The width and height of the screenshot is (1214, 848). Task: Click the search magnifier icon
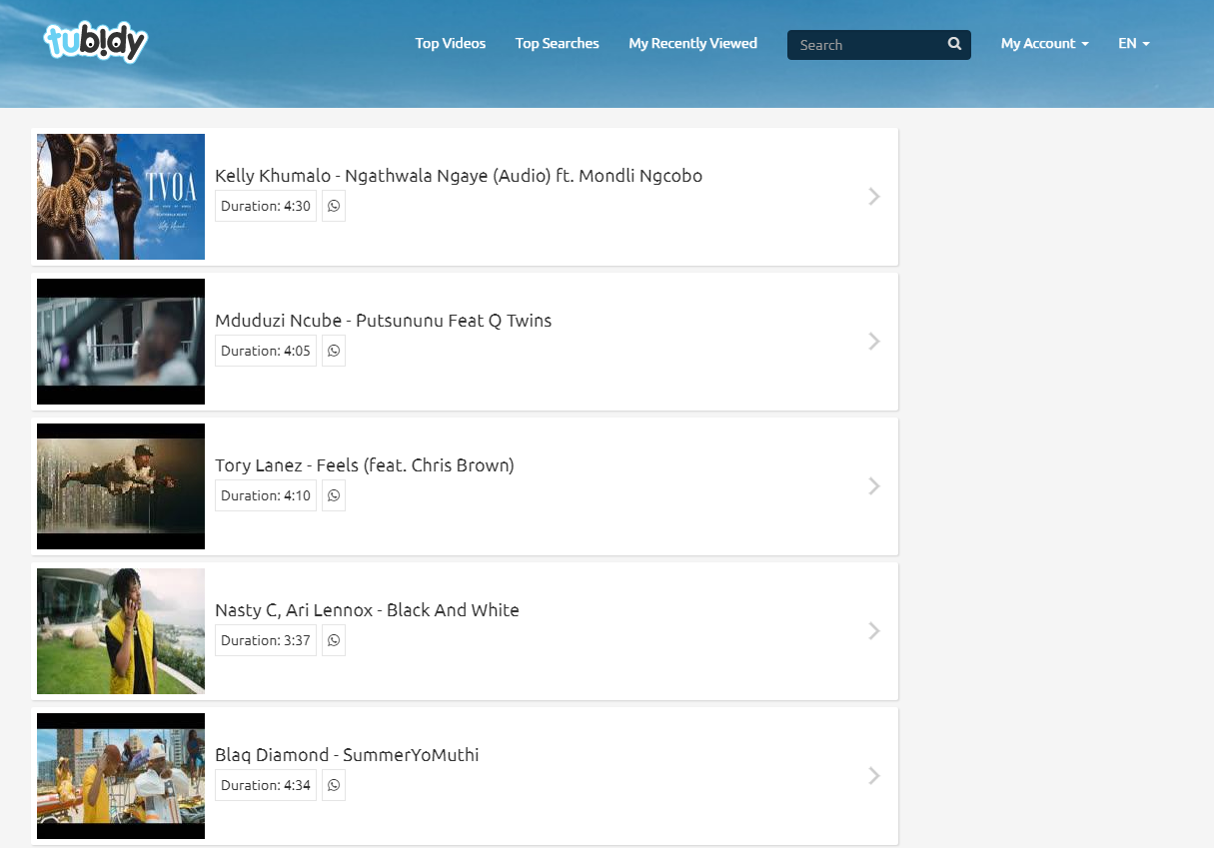pyautogui.click(x=954, y=44)
